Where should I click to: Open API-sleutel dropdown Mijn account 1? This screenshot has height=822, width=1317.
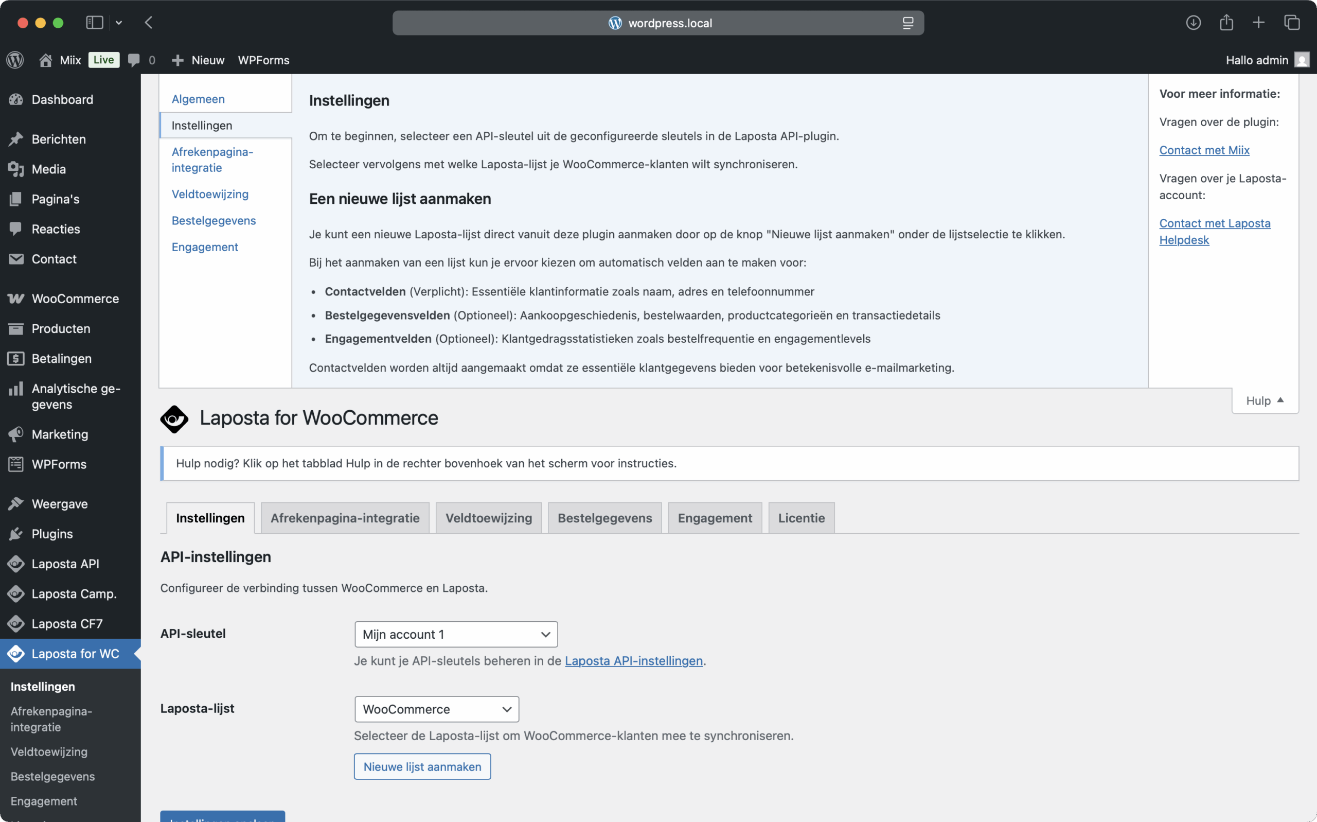pos(456,635)
